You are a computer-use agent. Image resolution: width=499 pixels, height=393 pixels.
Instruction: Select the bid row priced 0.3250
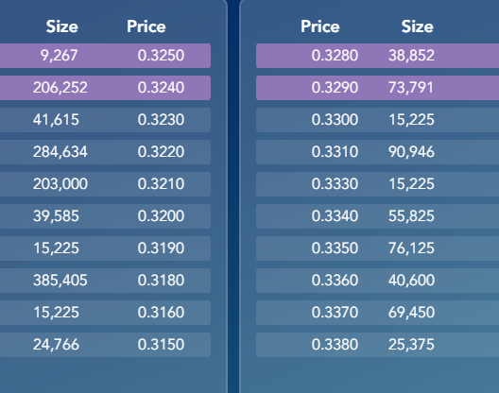click(105, 56)
